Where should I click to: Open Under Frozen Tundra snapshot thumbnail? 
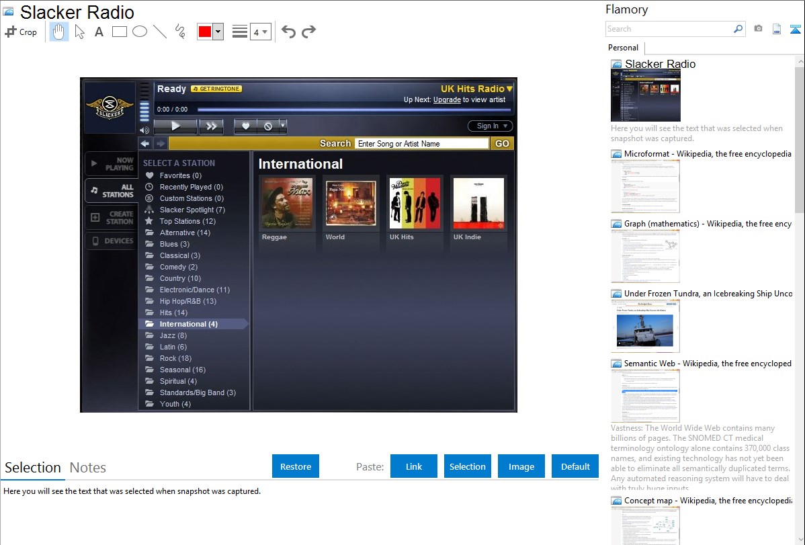(645, 326)
